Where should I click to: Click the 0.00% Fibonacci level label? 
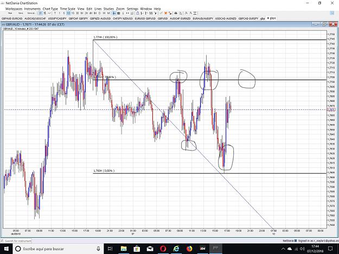[104, 171]
